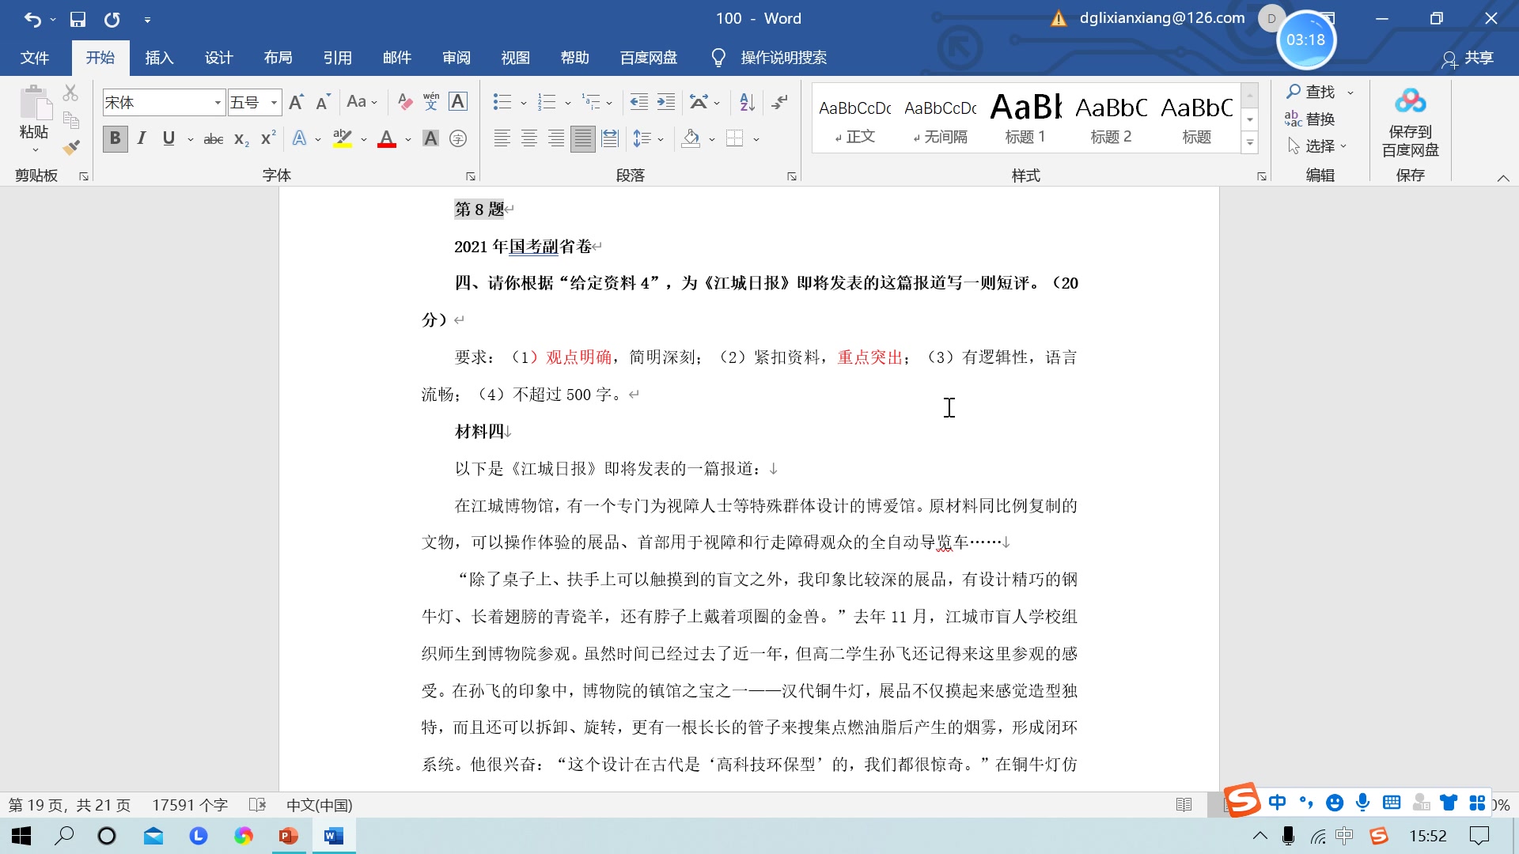Open font size dropdown 五号
Viewport: 1519px width, 854px height.
point(274,103)
